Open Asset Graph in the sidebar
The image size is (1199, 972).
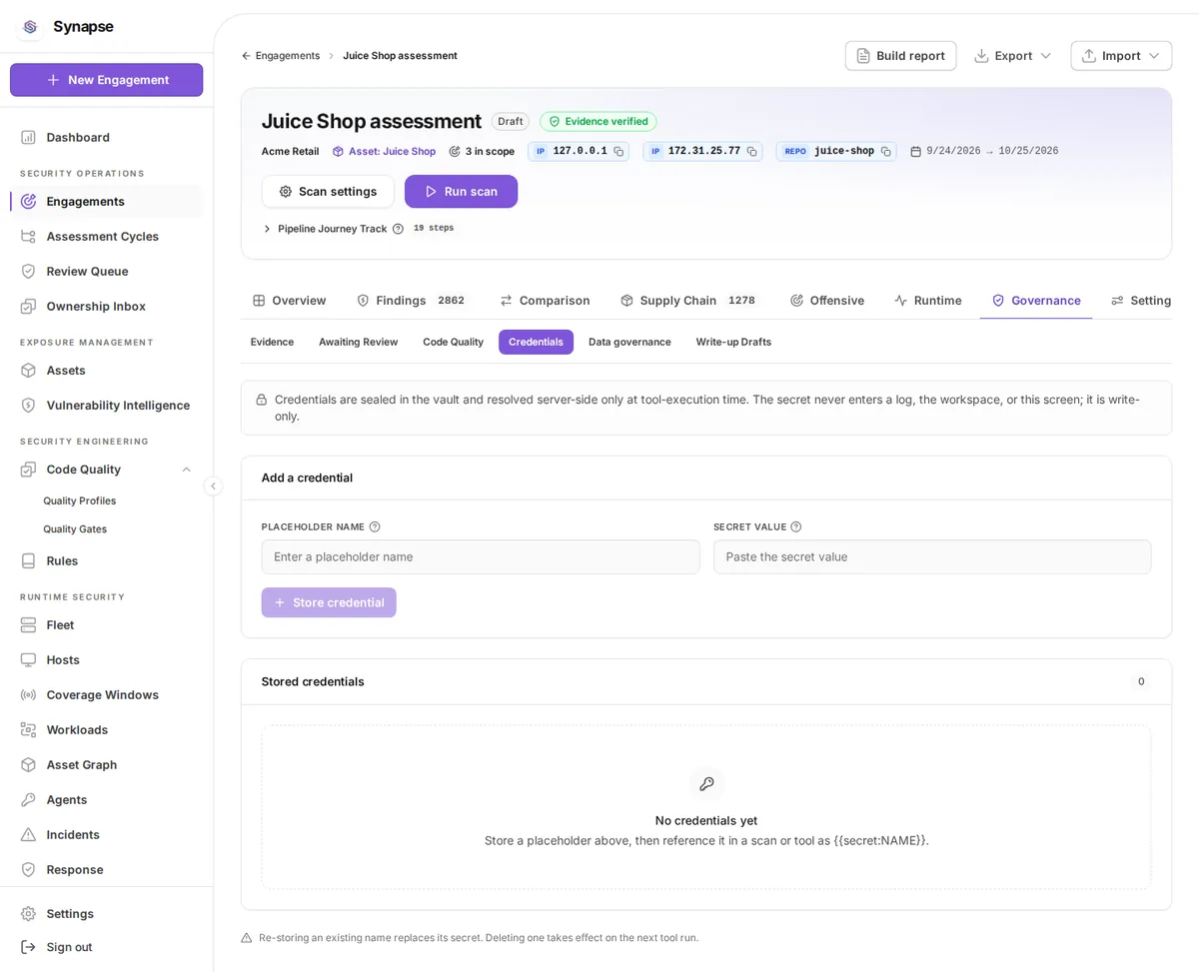point(107,764)
